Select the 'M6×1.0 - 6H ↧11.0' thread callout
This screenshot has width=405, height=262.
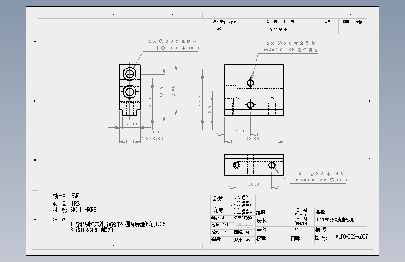tap(321, 180)
